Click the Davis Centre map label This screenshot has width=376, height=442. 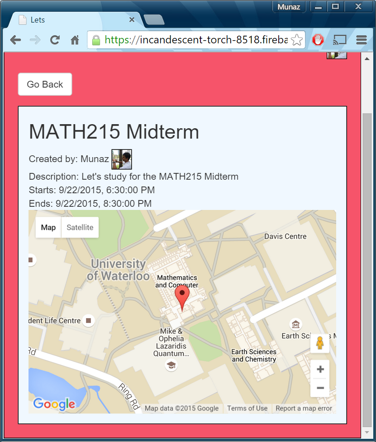[285, 237]
